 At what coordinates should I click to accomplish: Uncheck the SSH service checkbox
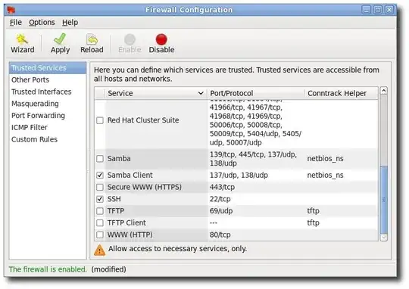[x=100, y=199]
